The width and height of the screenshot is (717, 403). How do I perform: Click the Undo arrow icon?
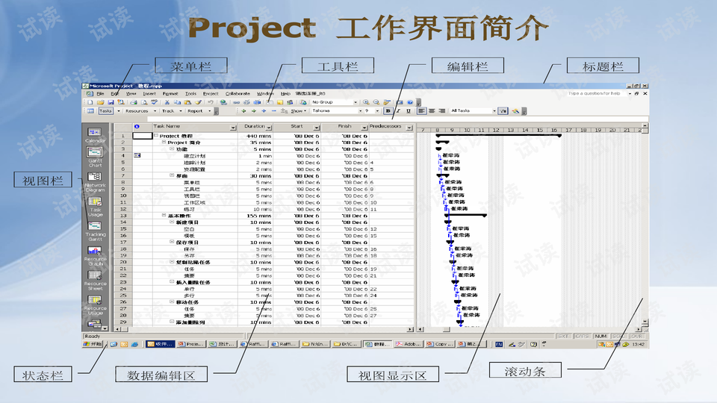click(211, 102)
